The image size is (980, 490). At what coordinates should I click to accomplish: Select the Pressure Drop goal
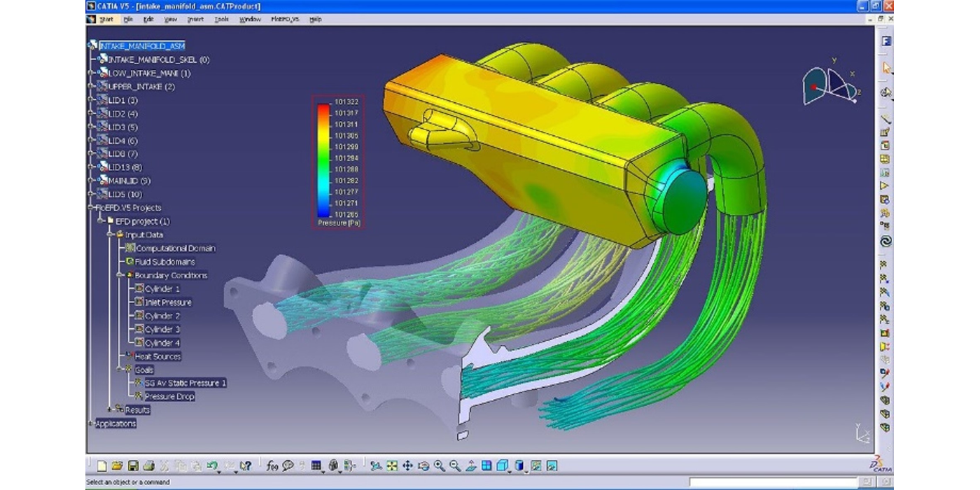click(169, 396)
